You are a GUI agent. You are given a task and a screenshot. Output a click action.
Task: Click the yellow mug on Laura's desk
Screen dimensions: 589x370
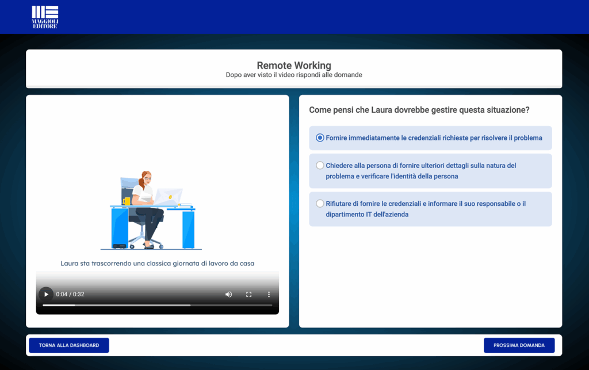click(x=127, y=201)
